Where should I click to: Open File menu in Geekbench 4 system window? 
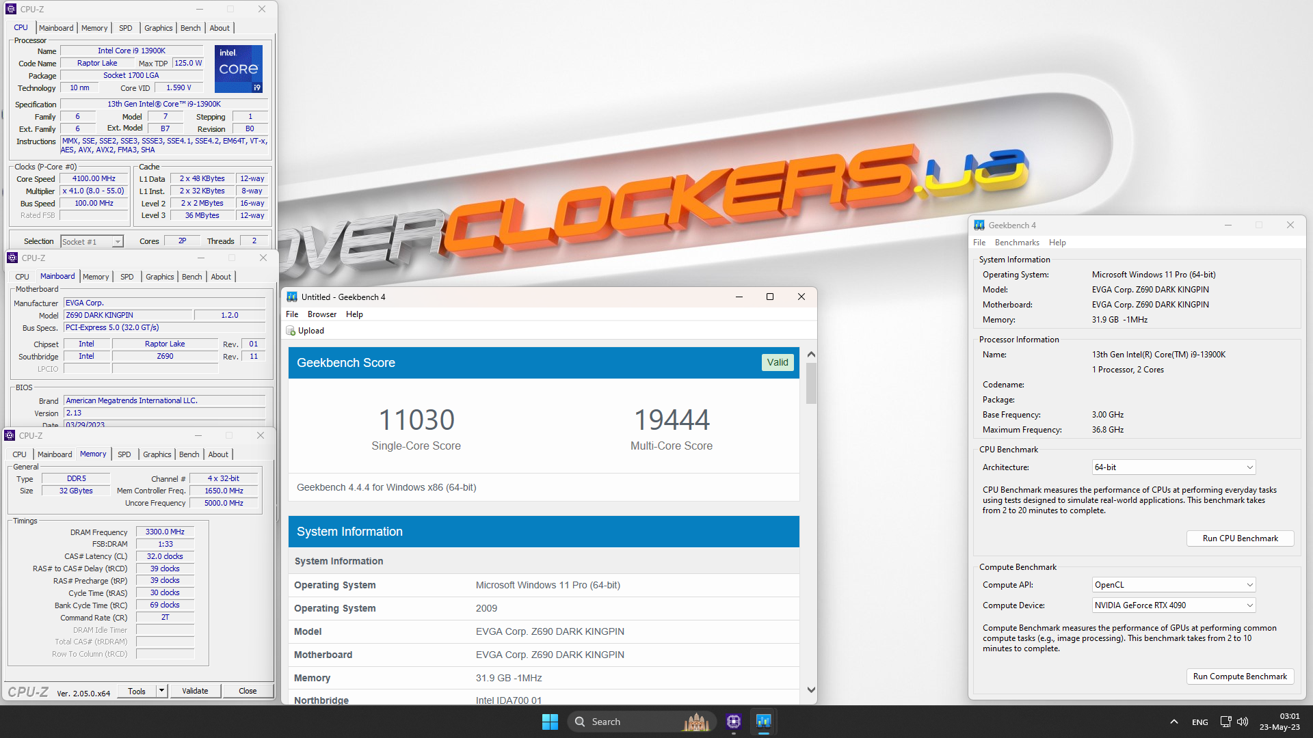click(979, 243)
